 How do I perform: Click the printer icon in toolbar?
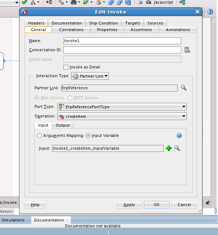pos(140,2)
